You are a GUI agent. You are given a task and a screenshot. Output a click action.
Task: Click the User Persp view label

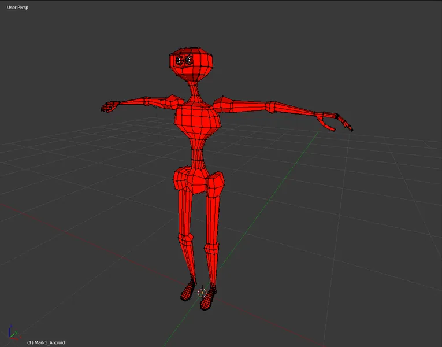pyautogui.click(x=17, y=8)
